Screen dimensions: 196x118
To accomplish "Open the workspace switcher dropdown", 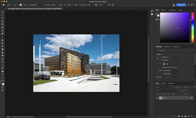I will [x=192, y=5].
